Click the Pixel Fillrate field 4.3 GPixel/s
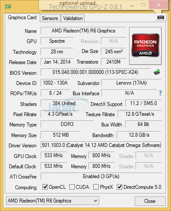The image size is (171, 211). [60, 114]
